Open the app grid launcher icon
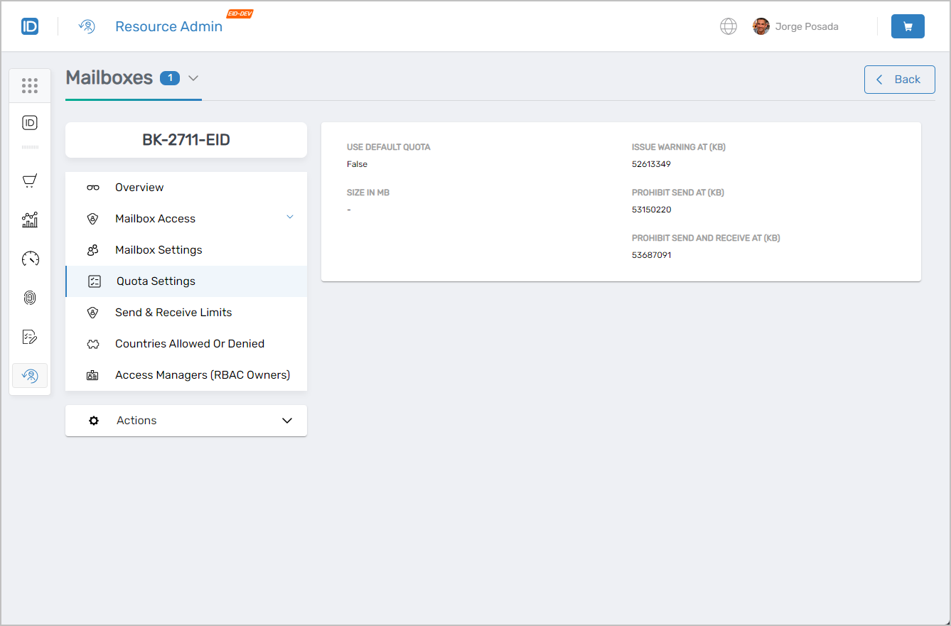 click(x=29, y=85)
